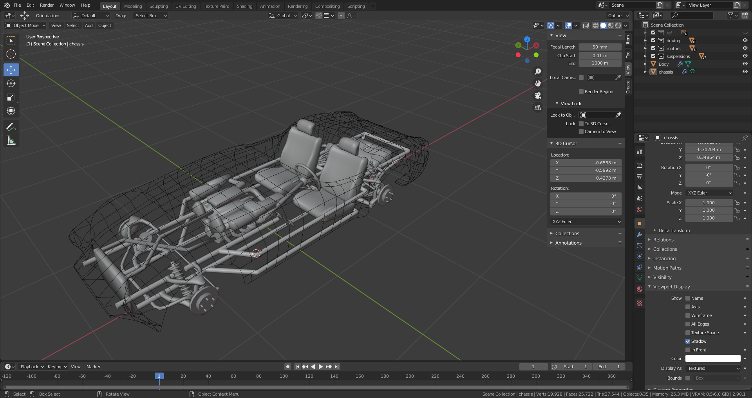Hide the suspensions collection in the outliner
The width and height of the screenshot is (752, 398).
(x=745, y=56)
